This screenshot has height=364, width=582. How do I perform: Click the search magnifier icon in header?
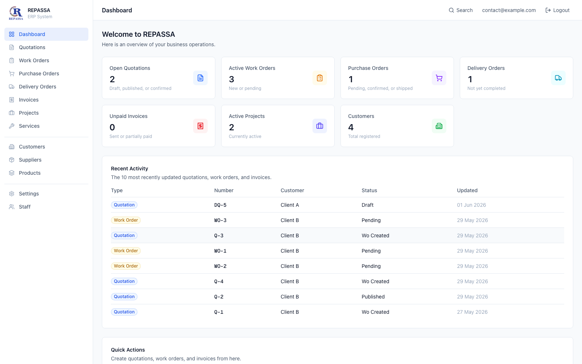coord(451,10)
